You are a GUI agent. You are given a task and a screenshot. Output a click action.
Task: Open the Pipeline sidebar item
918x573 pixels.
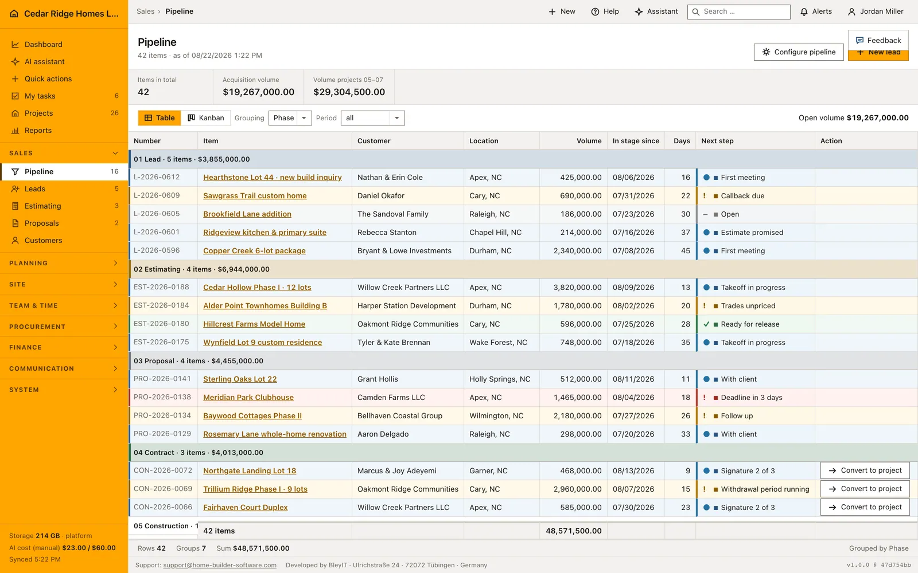click(x=64, y=172)
